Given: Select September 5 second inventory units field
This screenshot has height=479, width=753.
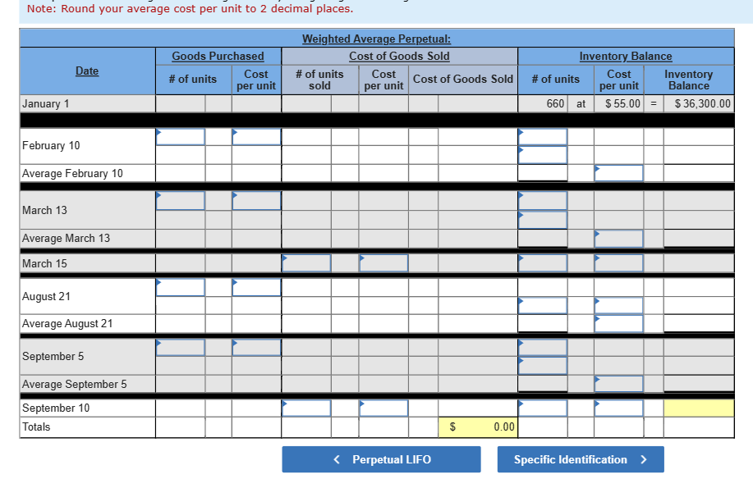Looking at the screenshot, I should pyautogui.click(x=543, y=366).
